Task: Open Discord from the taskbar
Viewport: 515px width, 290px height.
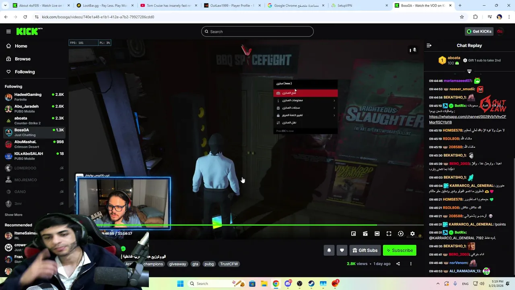Action: [288, 284]
